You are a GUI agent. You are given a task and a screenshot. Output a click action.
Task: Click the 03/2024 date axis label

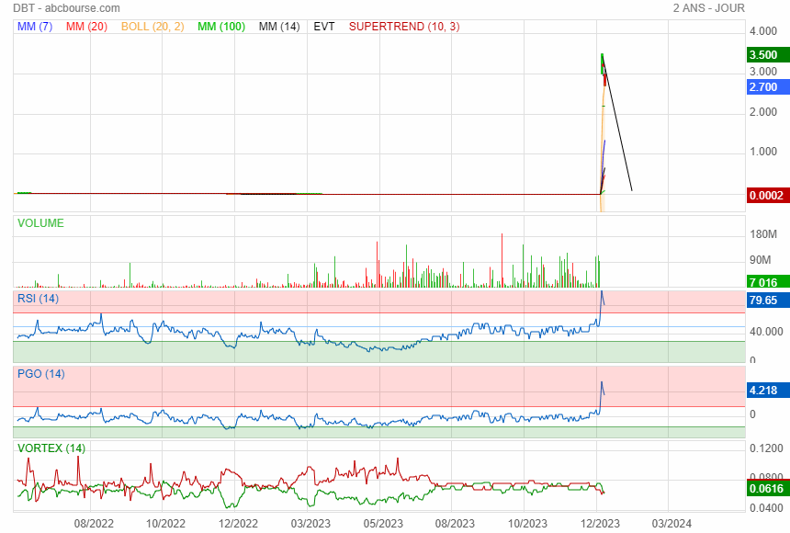pos(672,524)
